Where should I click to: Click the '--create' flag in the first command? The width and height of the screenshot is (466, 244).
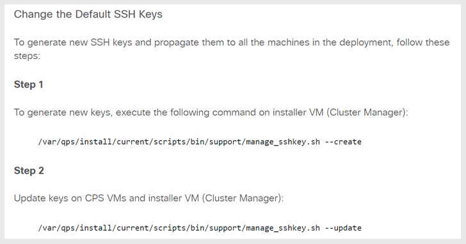[x=343, y=142]
